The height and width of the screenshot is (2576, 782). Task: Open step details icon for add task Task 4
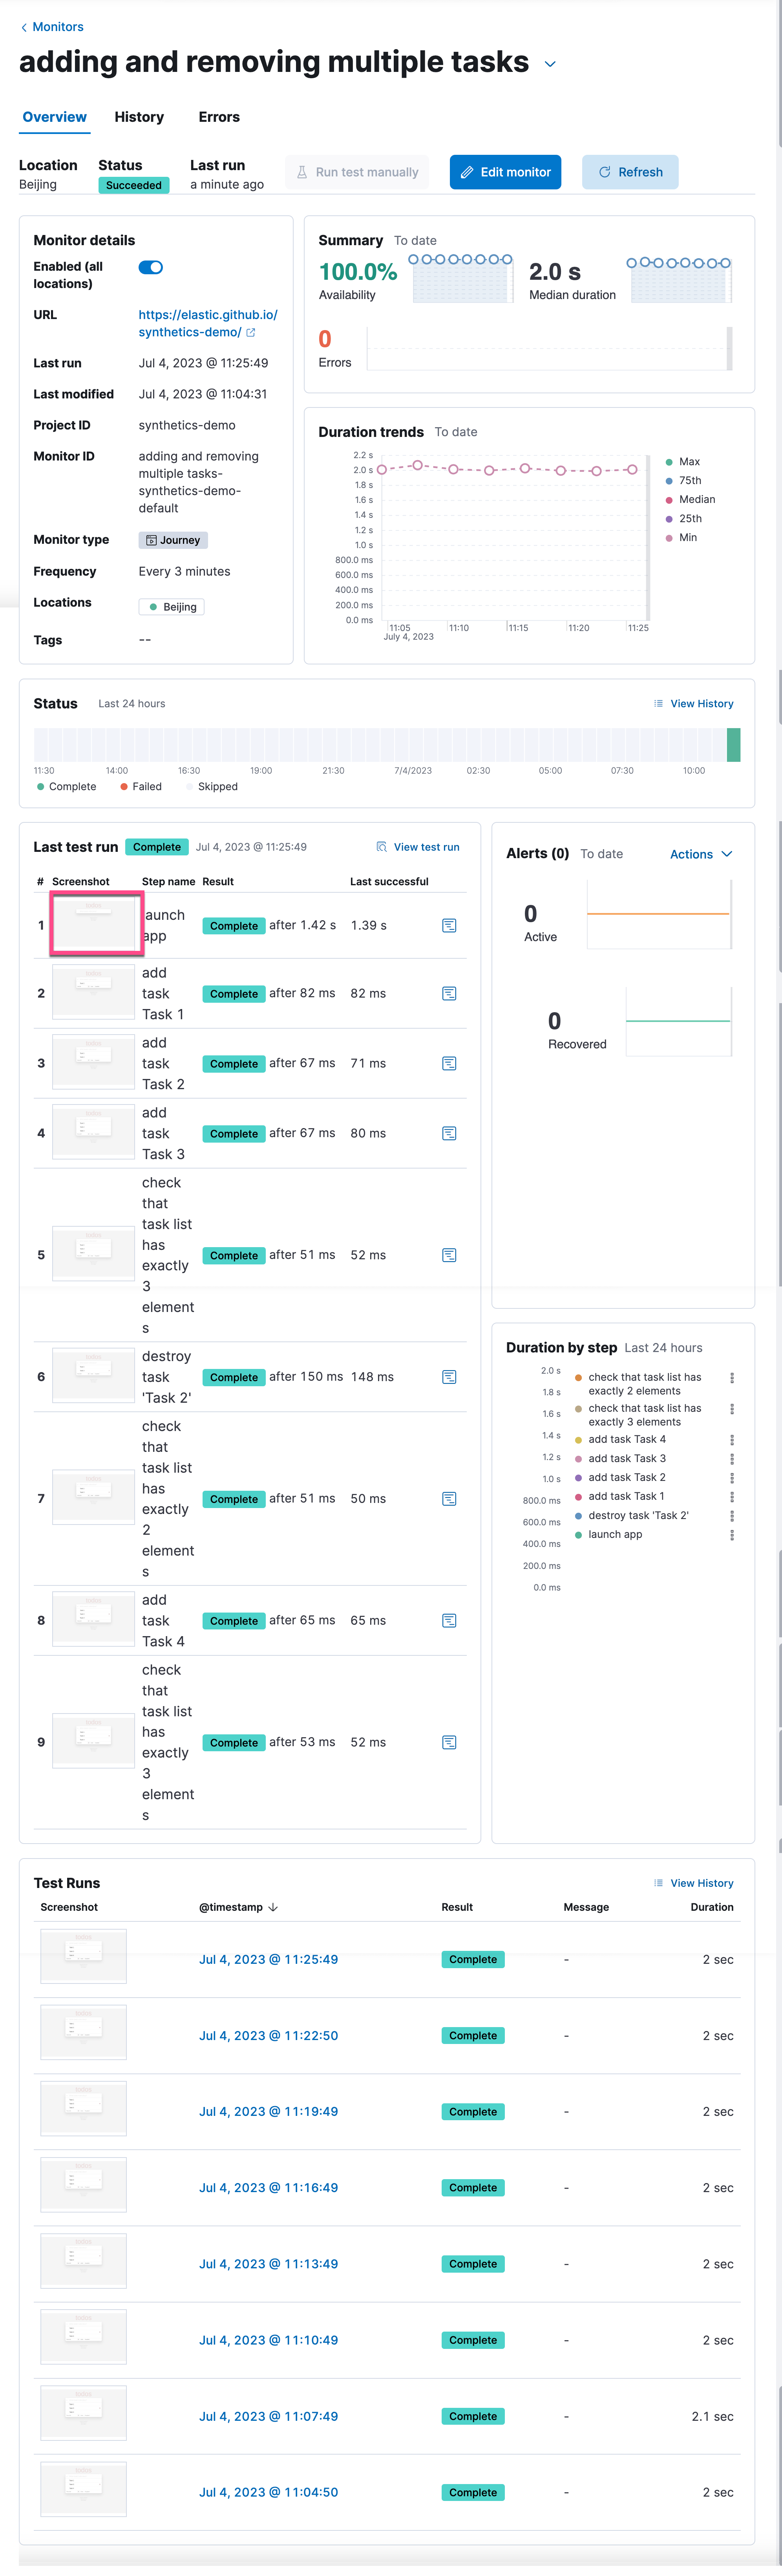click(x=449, y=1621)
